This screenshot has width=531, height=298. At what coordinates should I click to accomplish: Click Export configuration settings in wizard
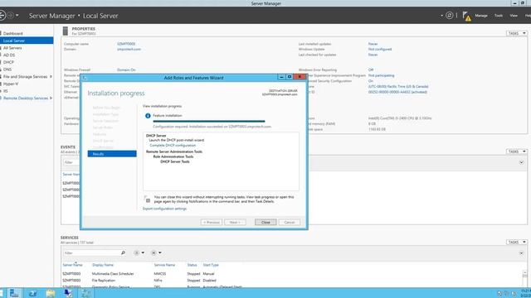click(x=164, y=209)
